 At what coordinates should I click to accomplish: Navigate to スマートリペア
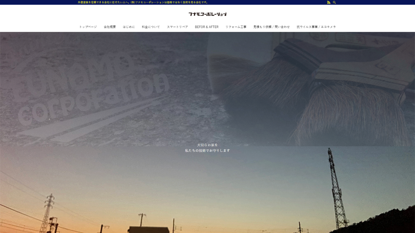[177, 27]
